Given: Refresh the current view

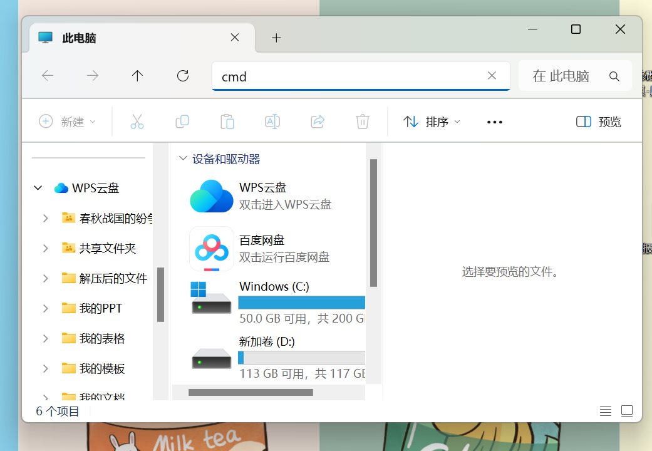Looking at the screenshot, I should pyautogui.click(x=182, y=76).
